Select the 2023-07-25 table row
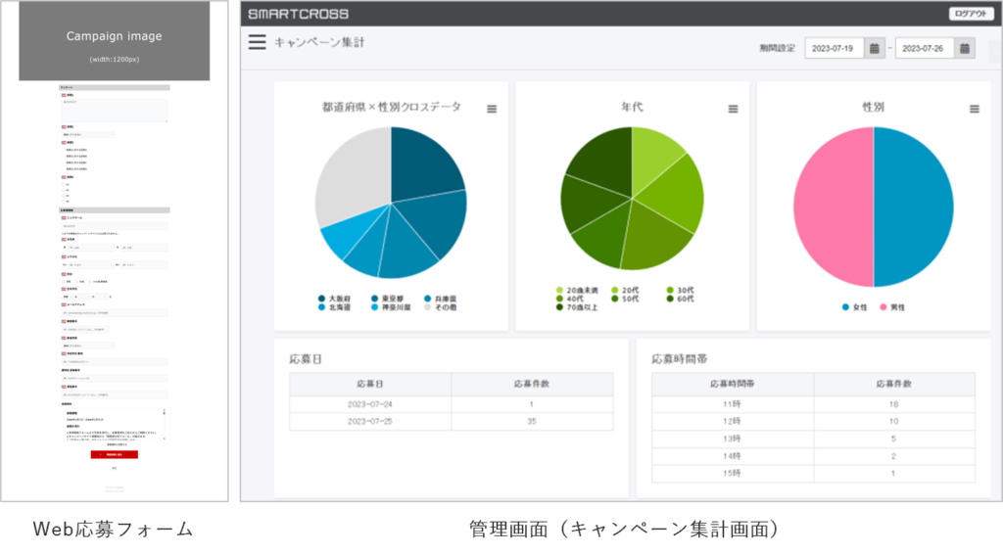1003x555 pixels. [452, 421]
